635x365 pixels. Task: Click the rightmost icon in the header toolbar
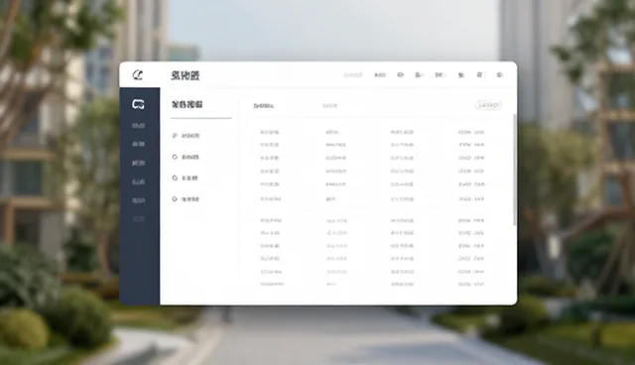tap(499, 74)
